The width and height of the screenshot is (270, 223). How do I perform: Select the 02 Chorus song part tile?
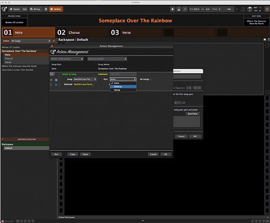click(x=82, y=33)
